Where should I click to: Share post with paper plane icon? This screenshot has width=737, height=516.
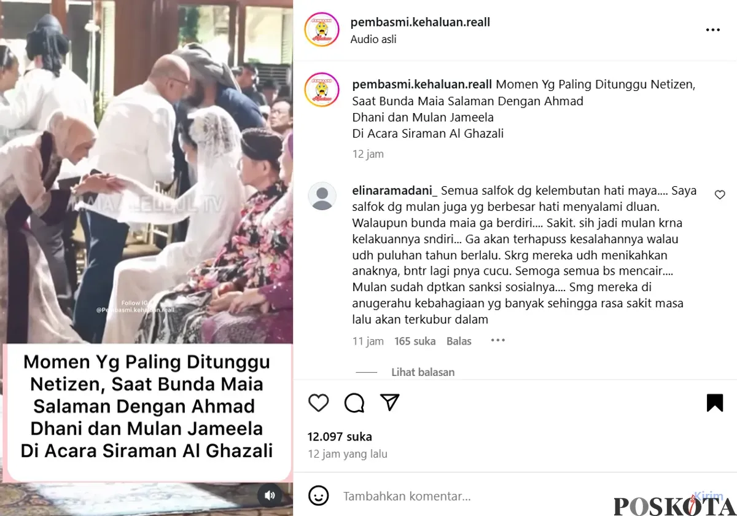390,402
